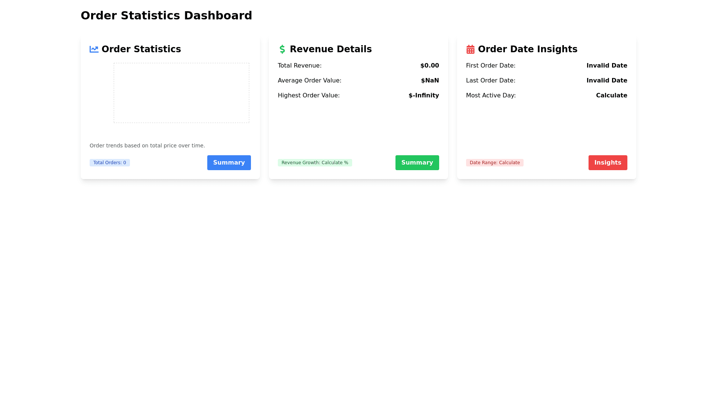Click the First Order Date invalid value
717x403 pixels.
606,66
